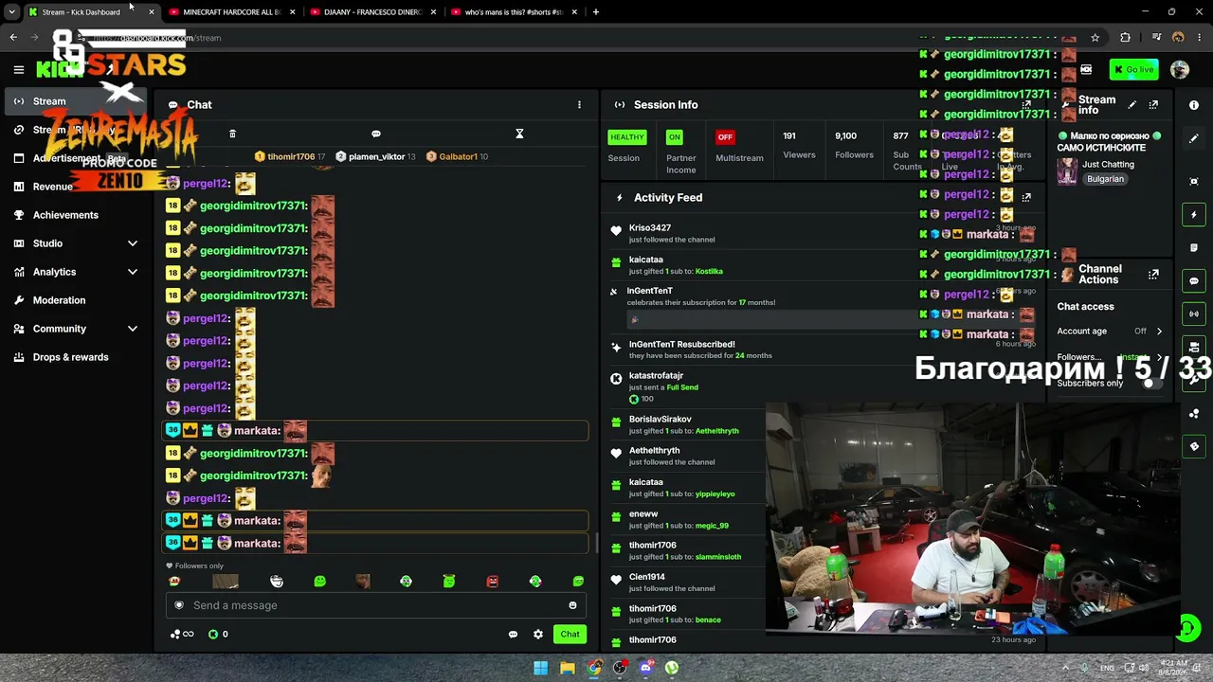
Task: Switch to the DJAANY - FRANCESCO browser tab
Action: [x=372, y=12]
